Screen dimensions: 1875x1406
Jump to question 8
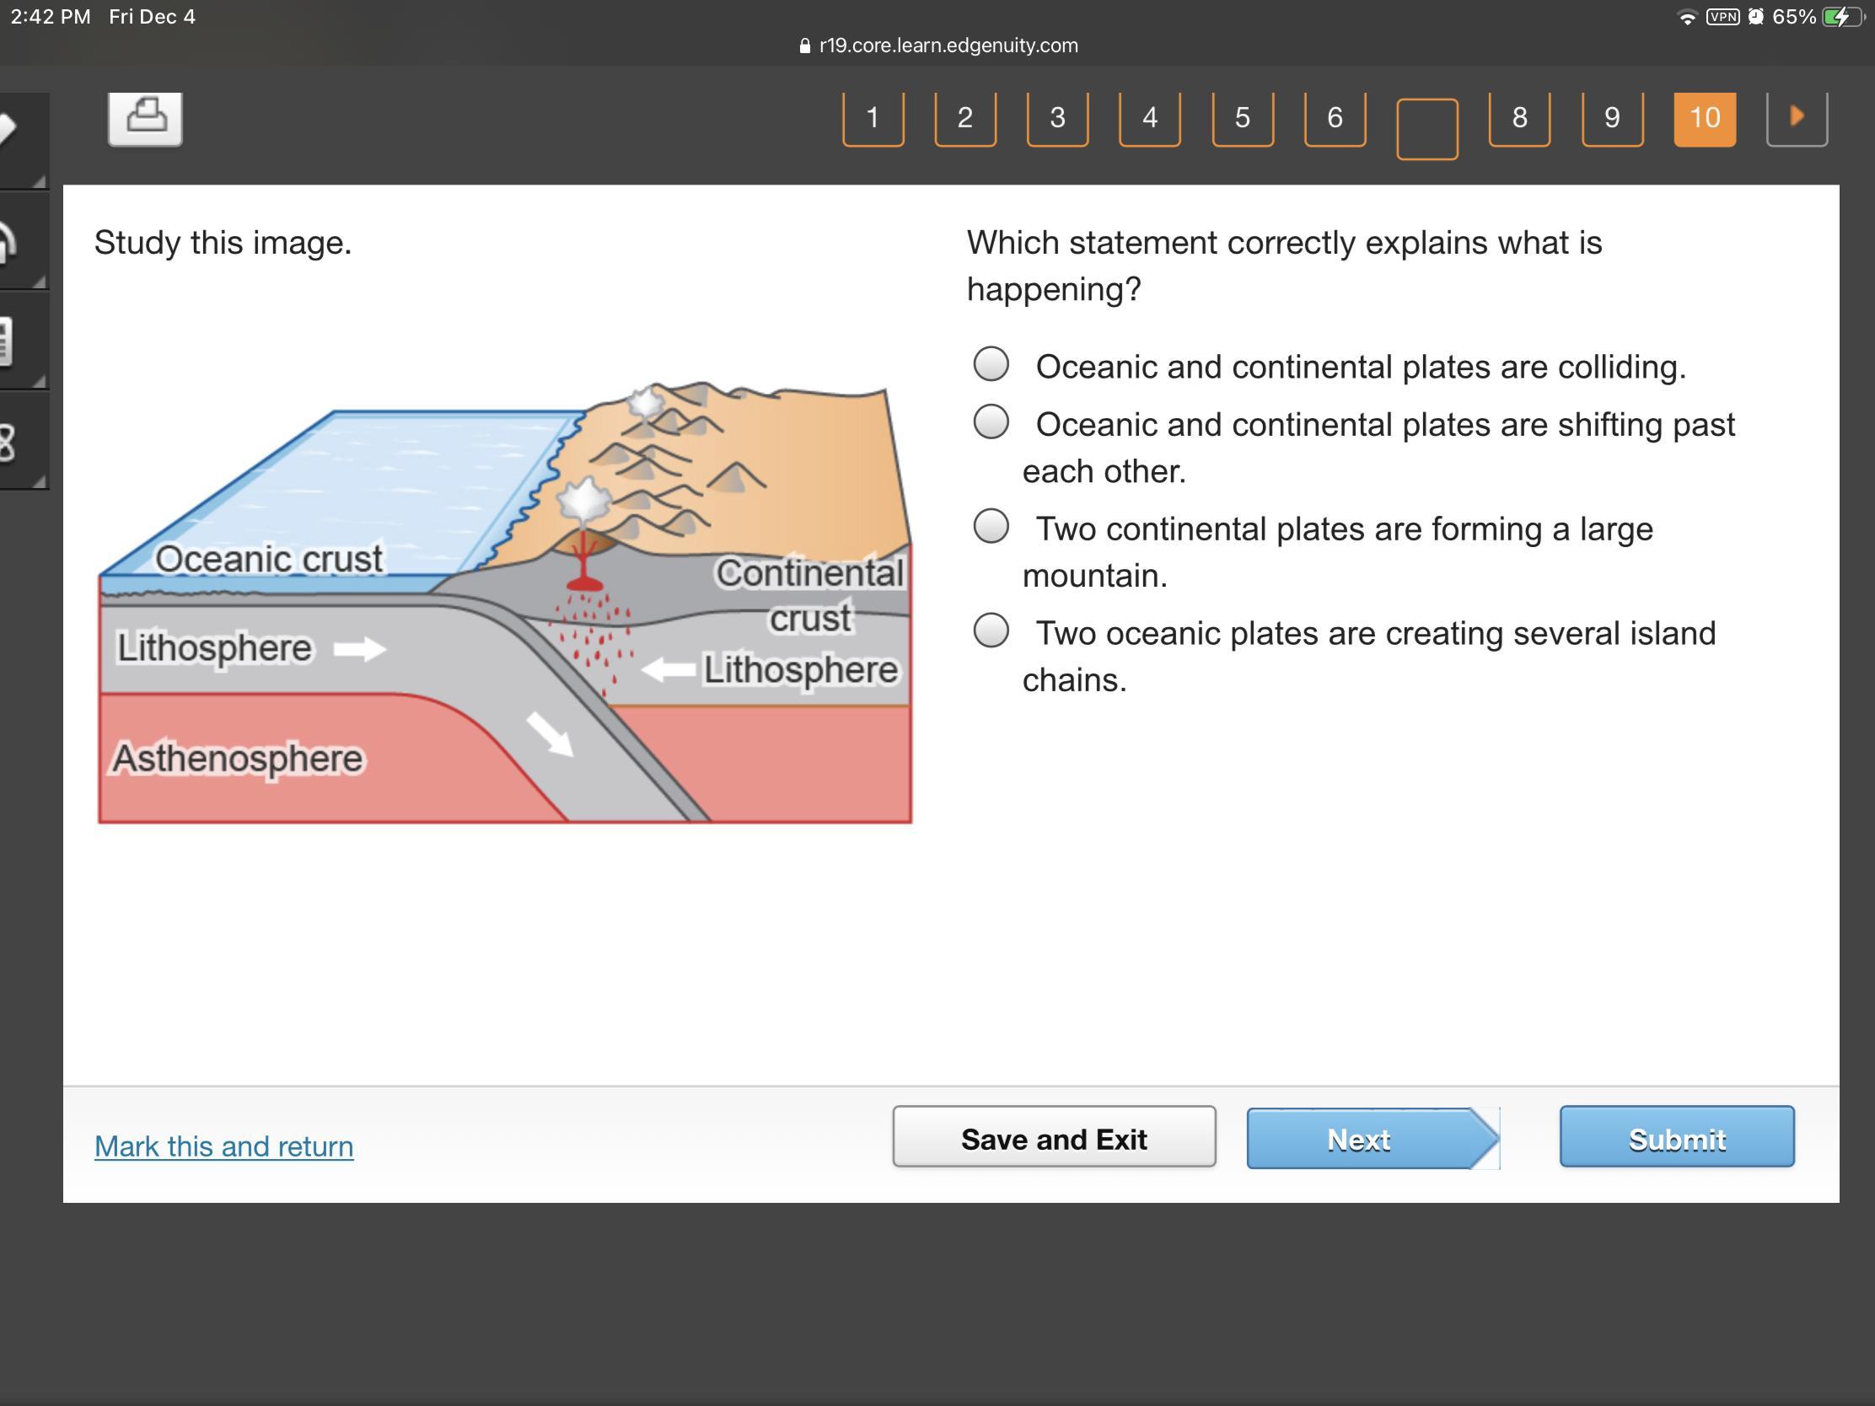pos(1519,118)
